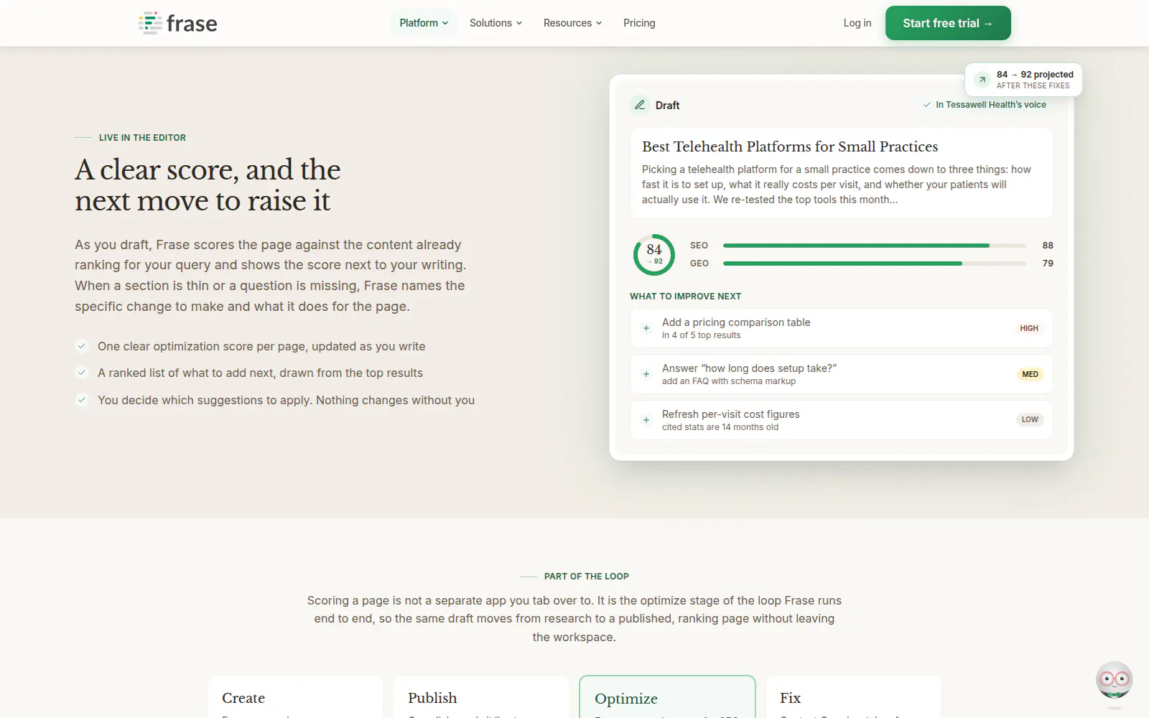
Task: Click the draft title 'Best Telehealth Platforms for Small Practices'
Action: (790, 146)
